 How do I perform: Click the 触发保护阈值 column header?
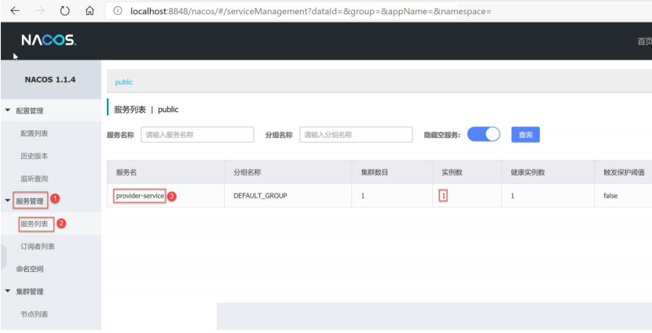tap(625, 172)
